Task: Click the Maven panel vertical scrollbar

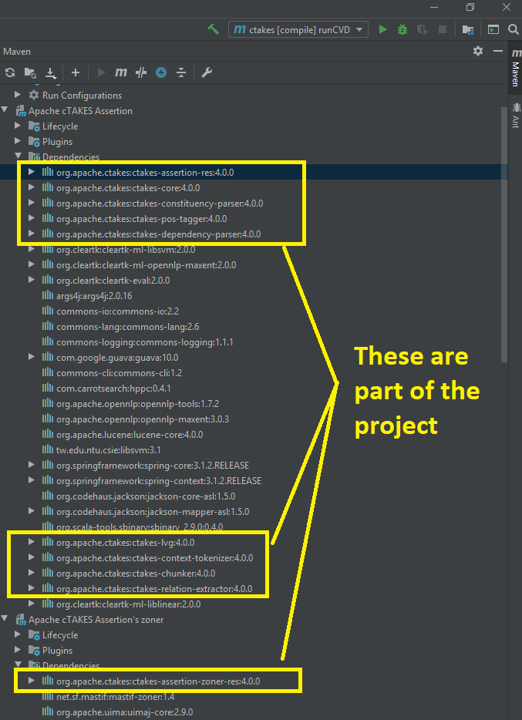Action: tap(504, 234)
